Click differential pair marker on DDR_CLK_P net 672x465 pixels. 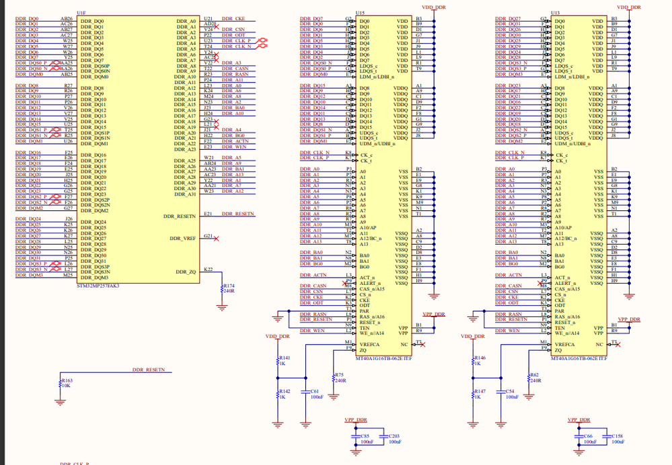pyautogui.click(x=262, y=41)
